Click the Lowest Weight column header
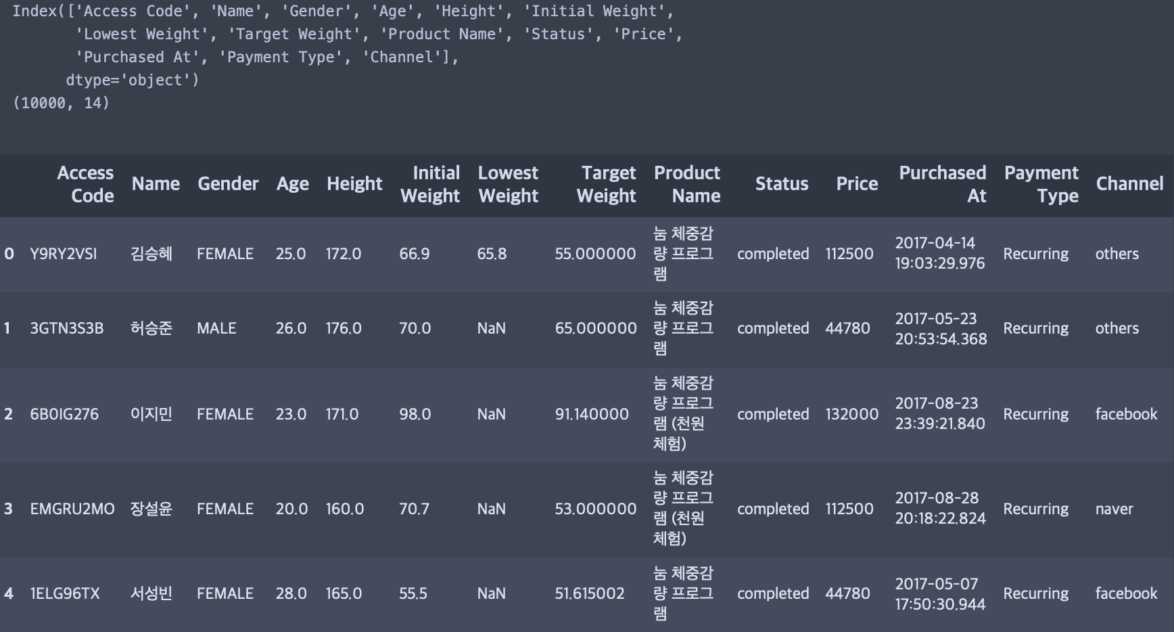The image size is (1174, 632). (509, 184)
